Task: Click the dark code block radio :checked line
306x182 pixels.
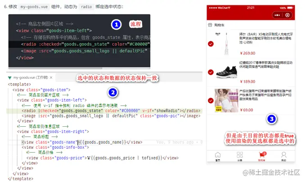Action: coord(85,44)
